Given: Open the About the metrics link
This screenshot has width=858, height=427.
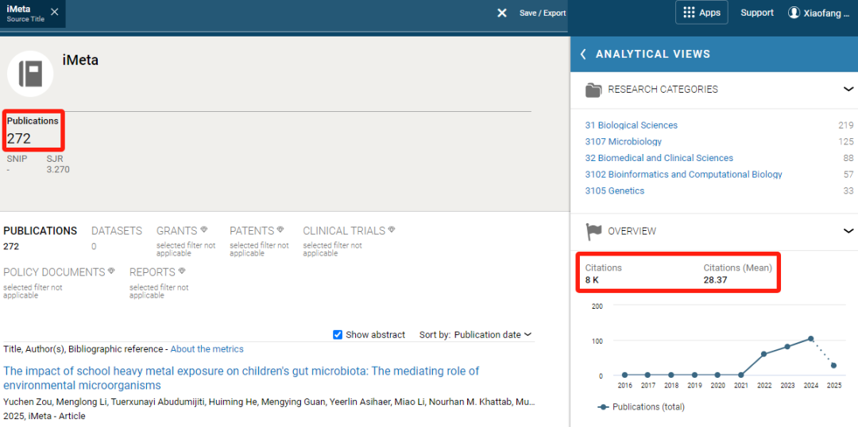Looking at the screenshot, I should [207, 348].
